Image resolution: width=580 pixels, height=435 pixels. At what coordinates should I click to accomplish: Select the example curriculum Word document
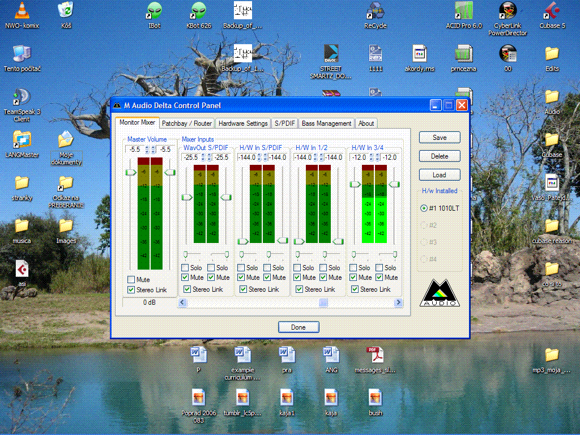[242, 363]
